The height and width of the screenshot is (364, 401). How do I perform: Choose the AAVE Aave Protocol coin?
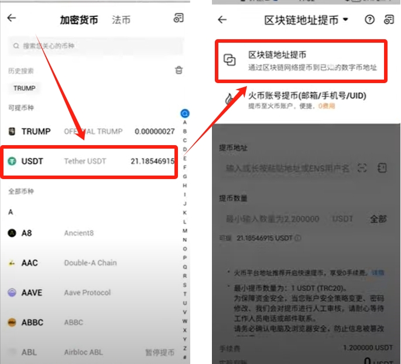click(x=91, y=293)
